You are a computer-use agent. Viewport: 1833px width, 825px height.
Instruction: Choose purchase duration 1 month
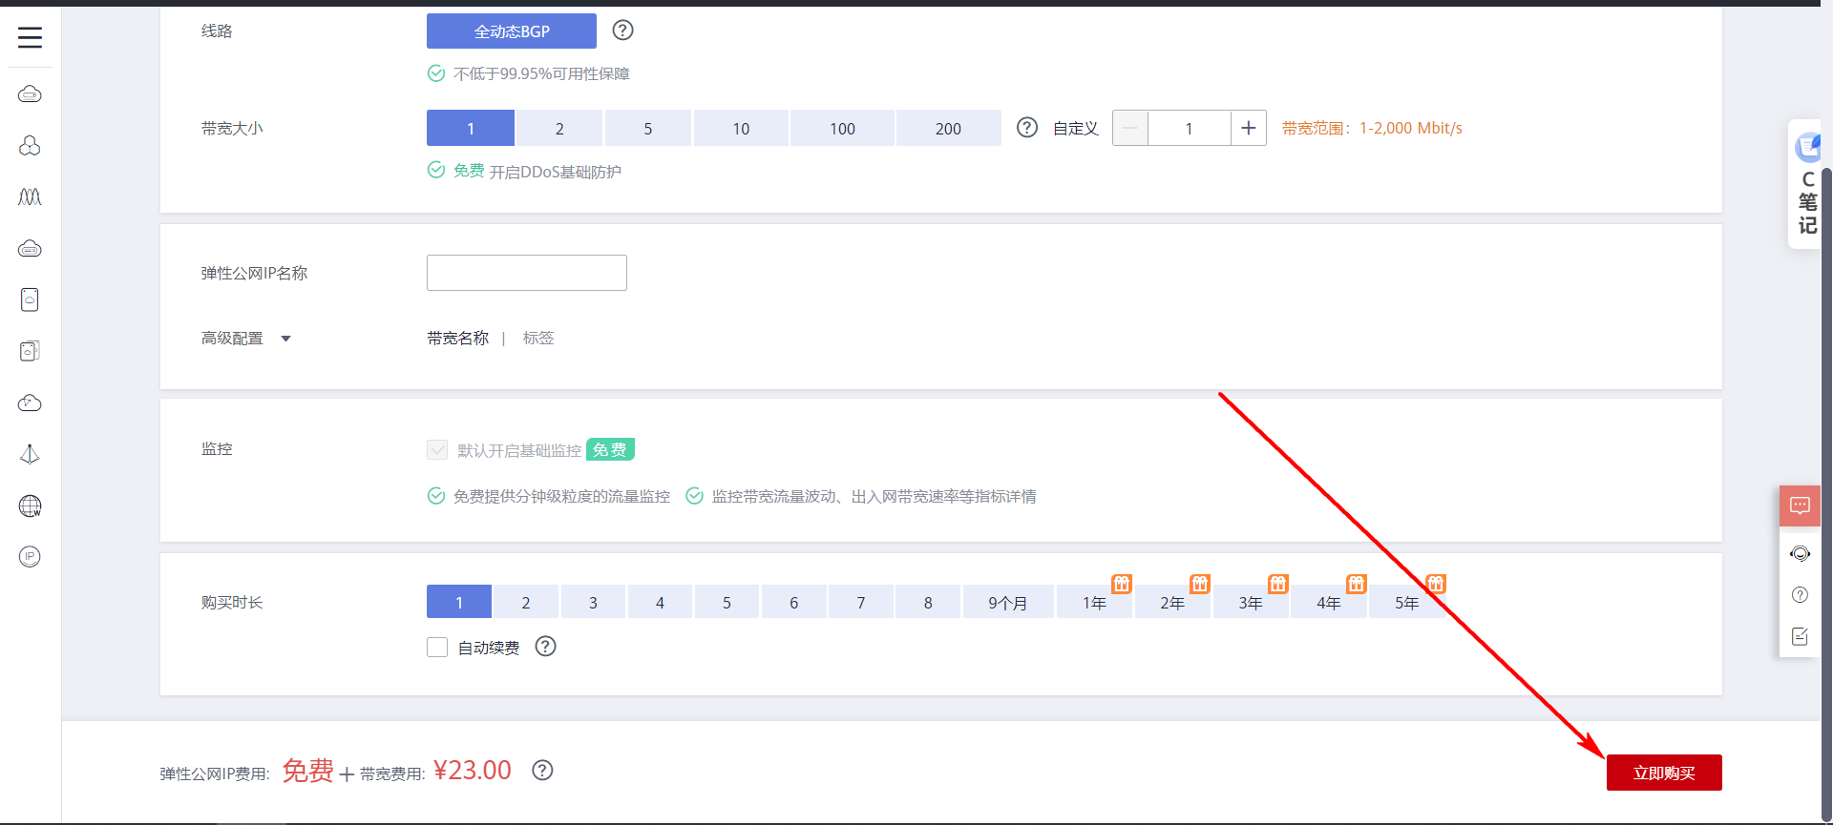point(459,602)
